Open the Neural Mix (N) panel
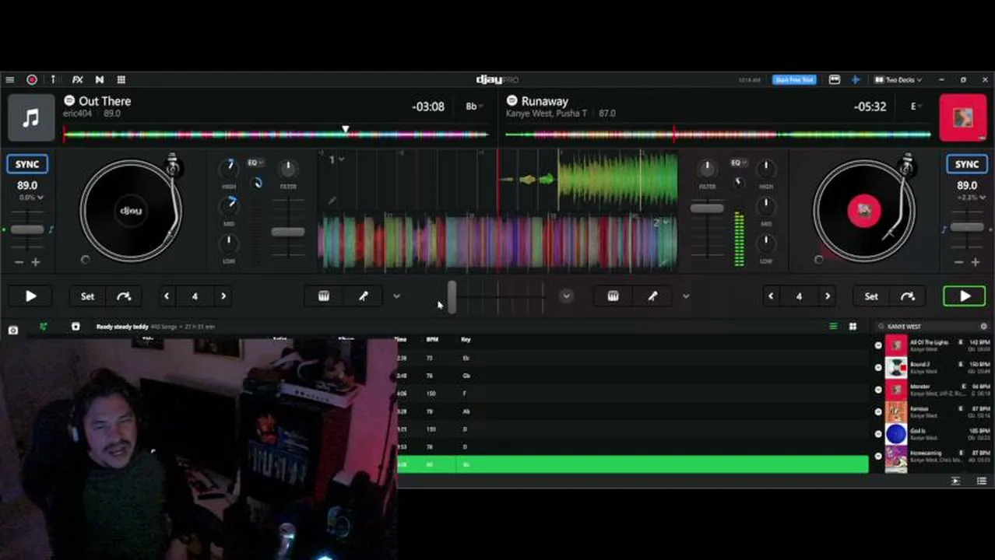Viewport: 995px width, 560px height. click(x=100, y=79)
